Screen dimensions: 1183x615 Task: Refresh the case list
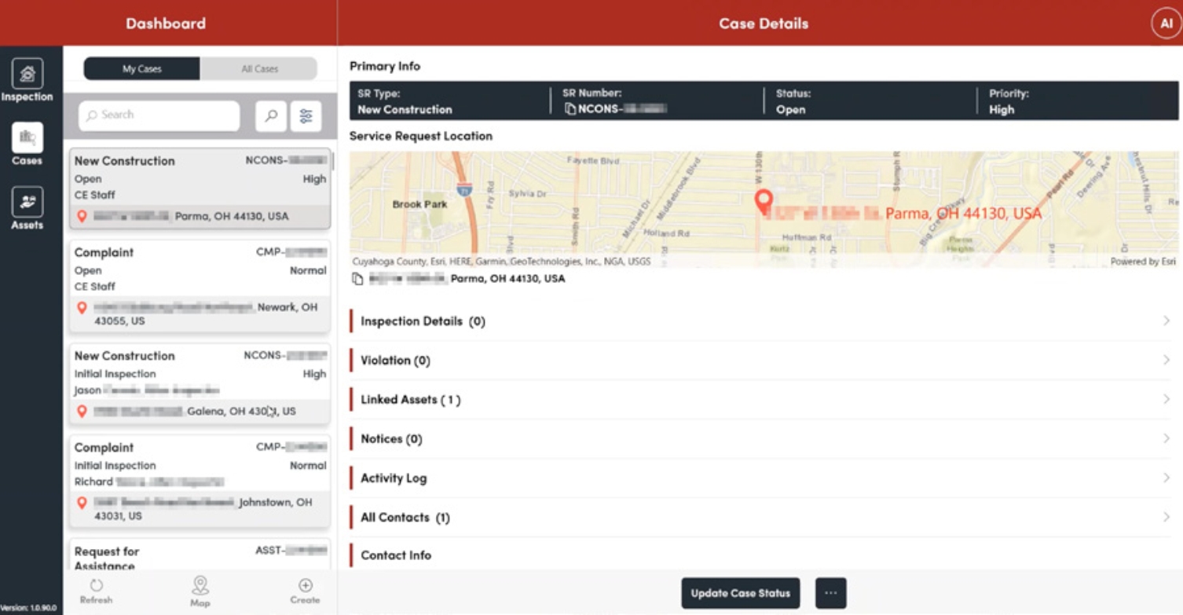tap(95, 589)
